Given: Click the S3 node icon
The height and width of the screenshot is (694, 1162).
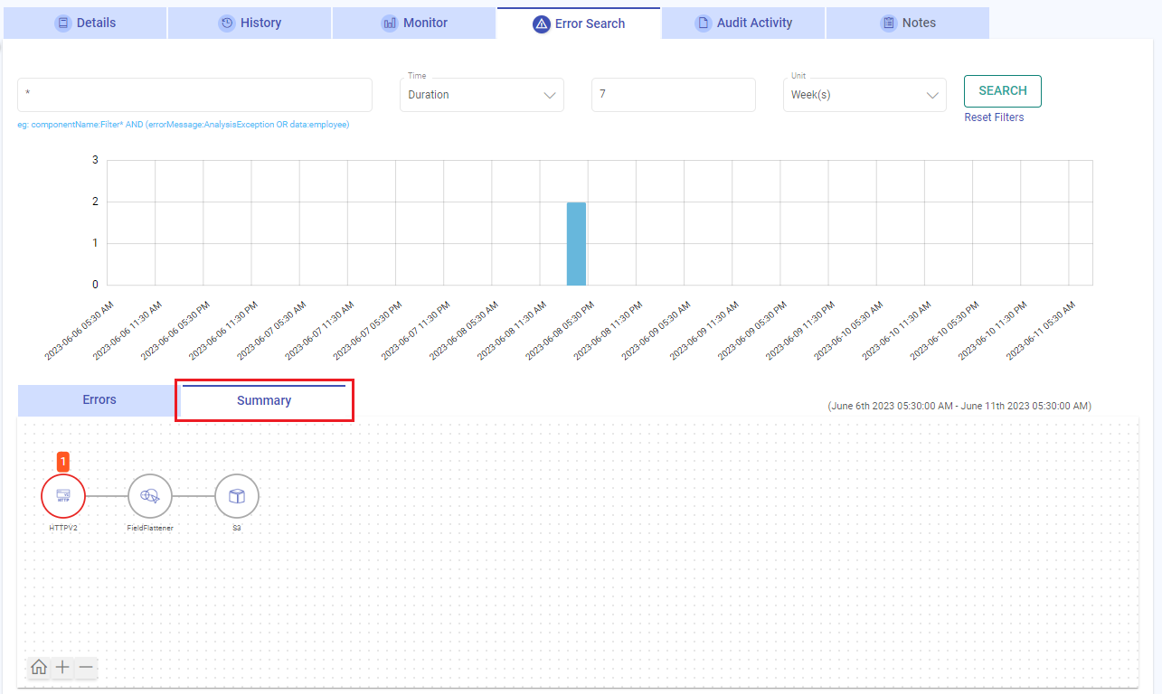Looking at the screenshot, I should (237, 495).
